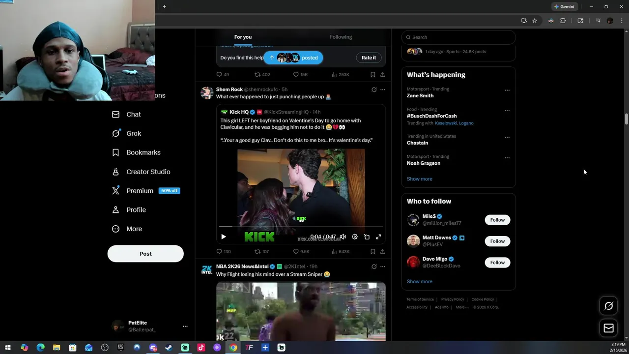Open floating Grok button at bottom right
This screenshot has height=354, width=629.
[x=608, y=306]
